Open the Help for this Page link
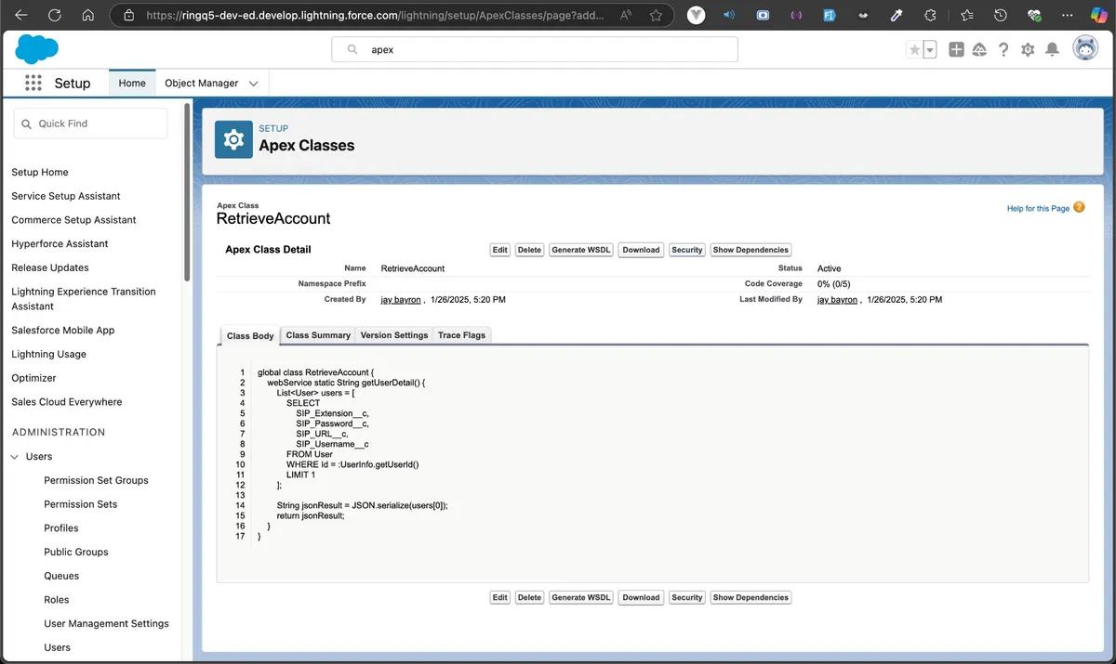The image size is (1116, 664). pos(1038,208)
